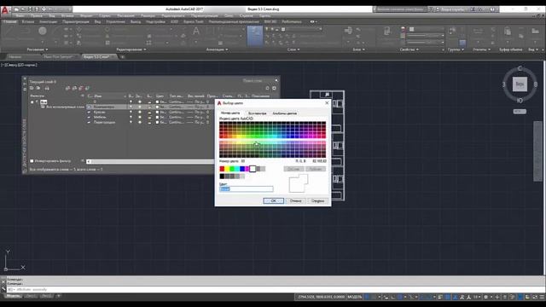The height and width of the screenshot is (307, 546).
Task: Click Отмена in the color dialog
Action: pos(295,201)
